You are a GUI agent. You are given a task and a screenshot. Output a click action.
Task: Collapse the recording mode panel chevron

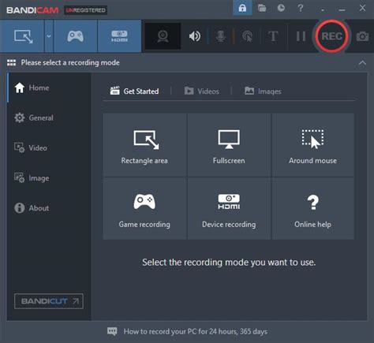(x=362, y=63)
